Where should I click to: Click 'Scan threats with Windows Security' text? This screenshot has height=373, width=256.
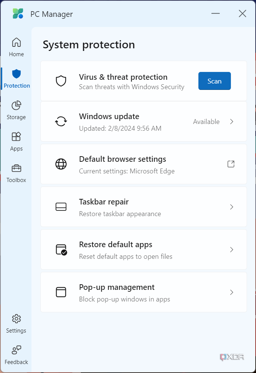131,87
